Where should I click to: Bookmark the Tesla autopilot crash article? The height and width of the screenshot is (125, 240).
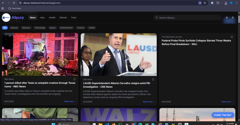74,79
